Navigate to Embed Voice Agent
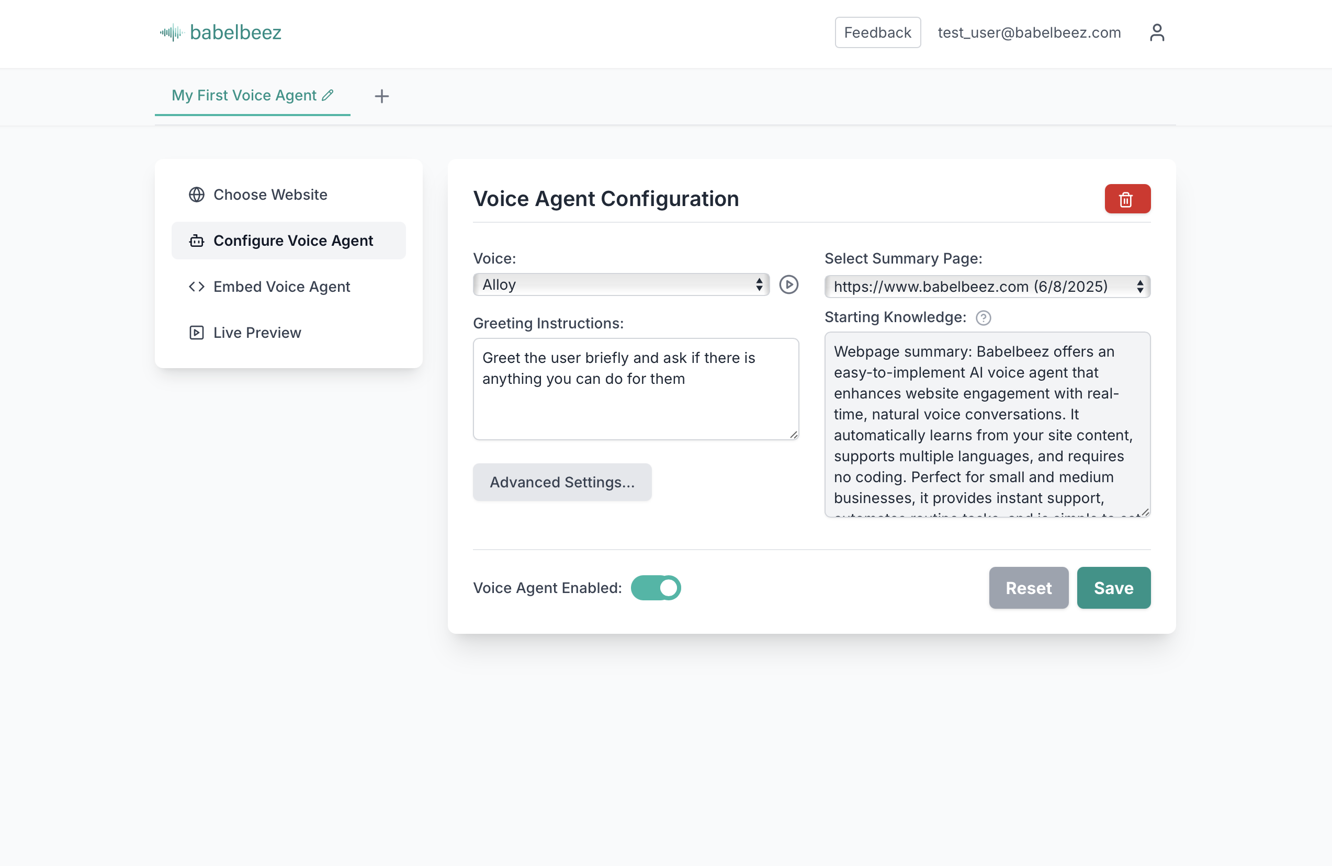1332x866 pixels. [x=288, y=287]
